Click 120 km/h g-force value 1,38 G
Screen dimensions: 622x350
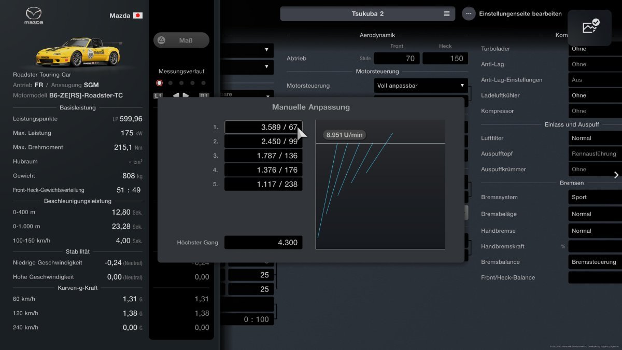(x=133, y=313)
